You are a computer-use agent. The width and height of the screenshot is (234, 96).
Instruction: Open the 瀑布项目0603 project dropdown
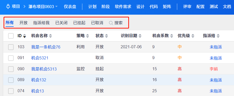pyautogui.click(x=43, y=7)
